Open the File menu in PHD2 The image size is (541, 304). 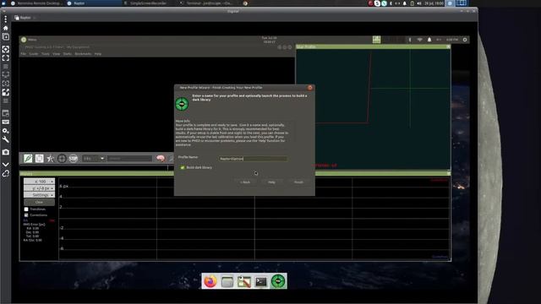[23, 54]
